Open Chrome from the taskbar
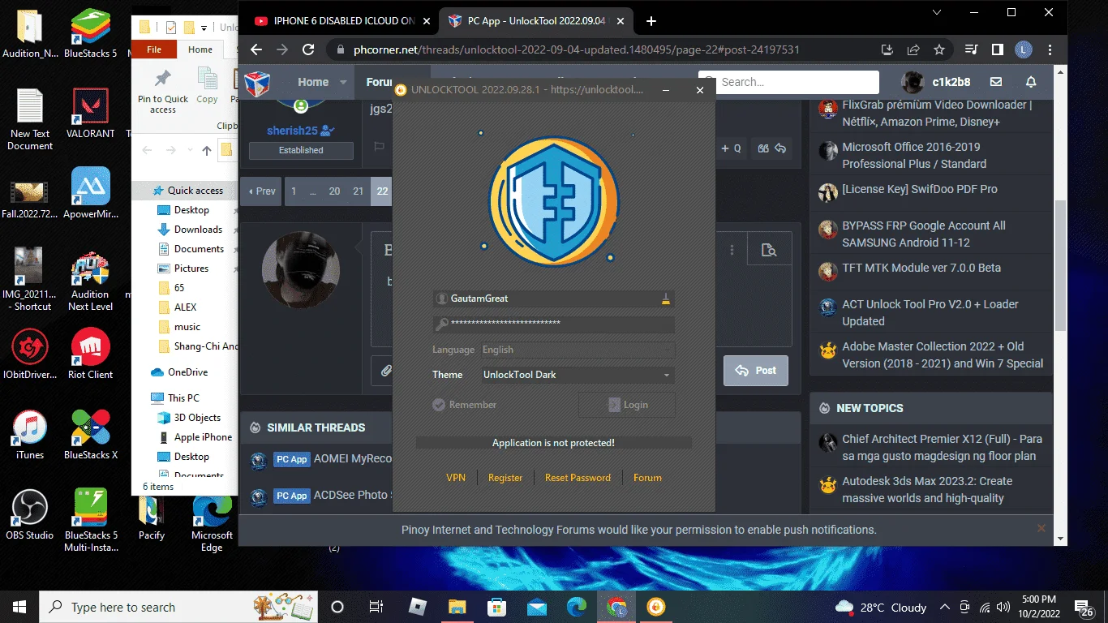This screenshot has width=1108, height=623. pyautogui.click(x=616, y=607)
